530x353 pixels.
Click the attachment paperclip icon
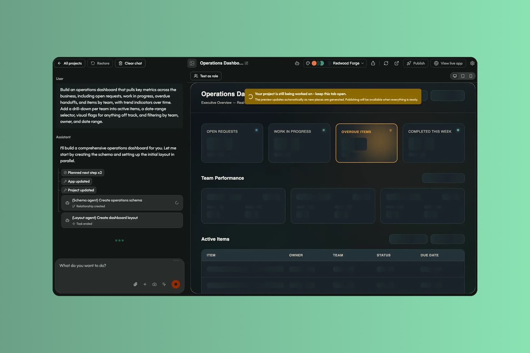coord(135,284)
